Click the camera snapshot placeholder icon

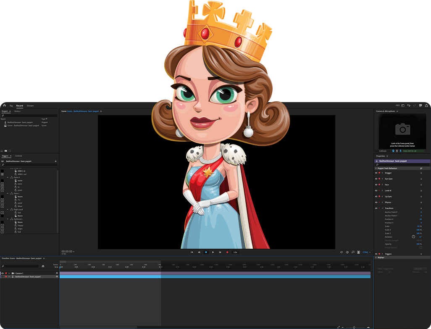click(402, 129)
